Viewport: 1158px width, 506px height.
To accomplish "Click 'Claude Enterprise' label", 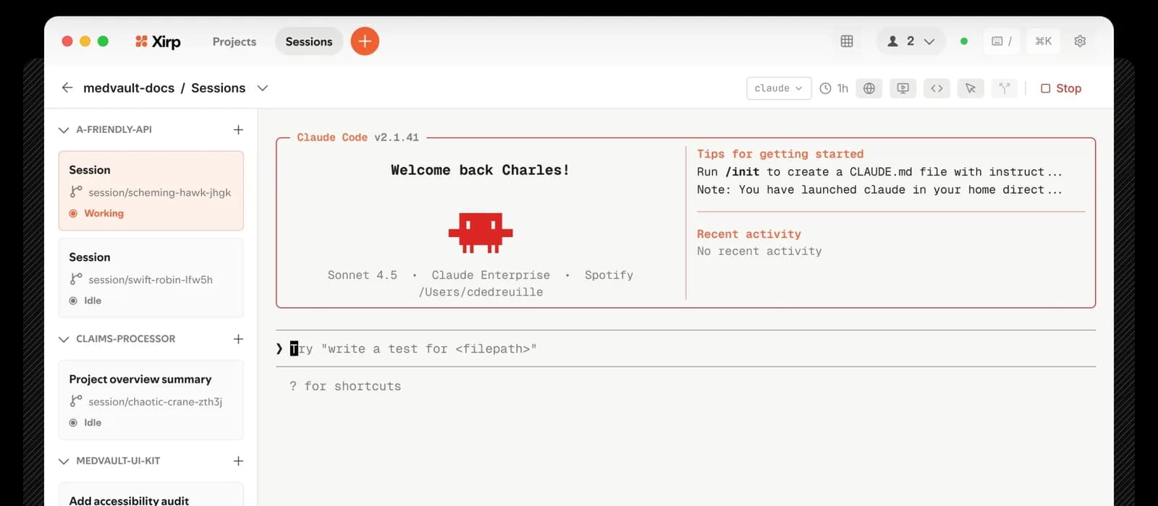I will [491, 275].
